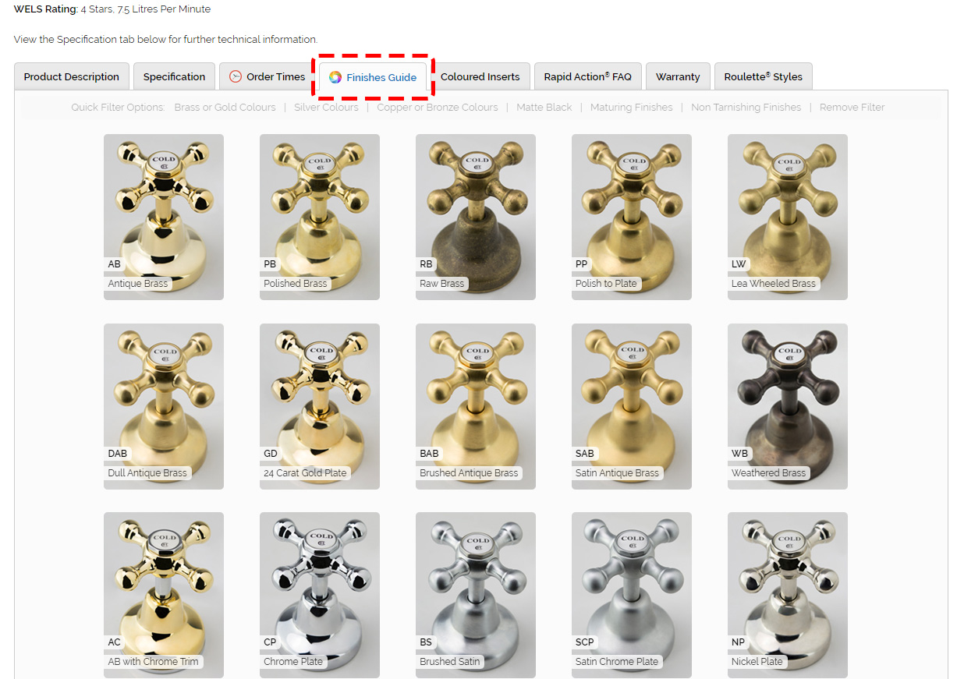Viewport: 957px width, 679px height.
Task: Apply the Copper or Bronze Colours filter
Action: (437, 108)
